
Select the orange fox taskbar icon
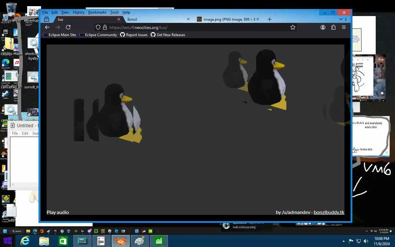[120, 241]
